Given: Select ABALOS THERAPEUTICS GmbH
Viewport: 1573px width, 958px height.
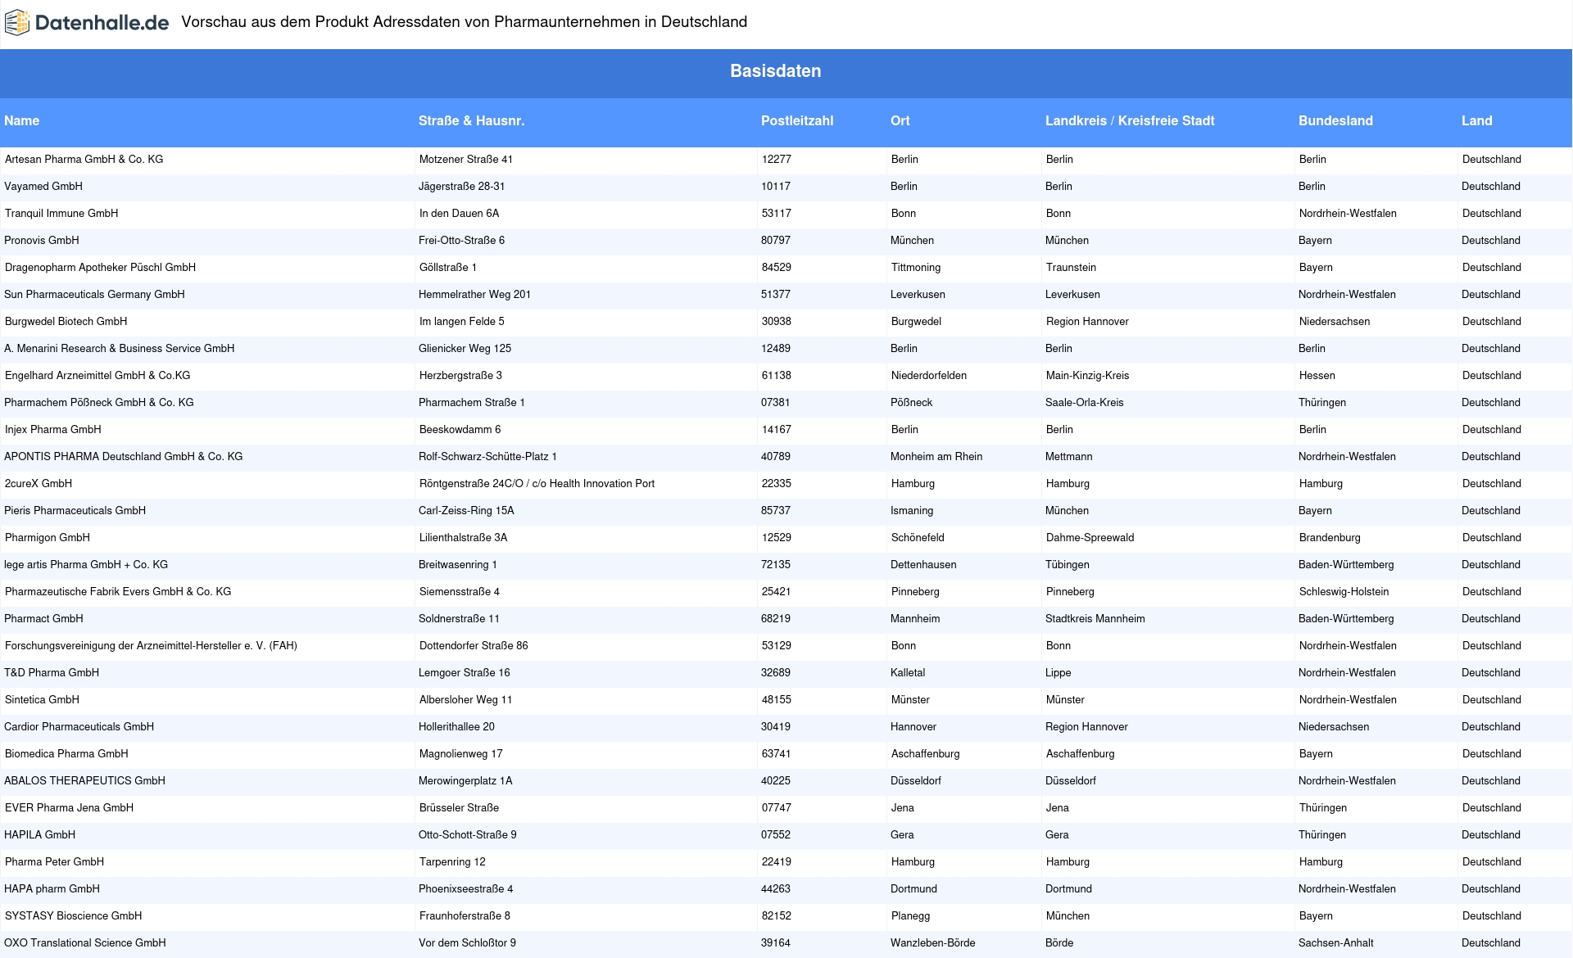Looking at the screenshot, I should 85,781.
